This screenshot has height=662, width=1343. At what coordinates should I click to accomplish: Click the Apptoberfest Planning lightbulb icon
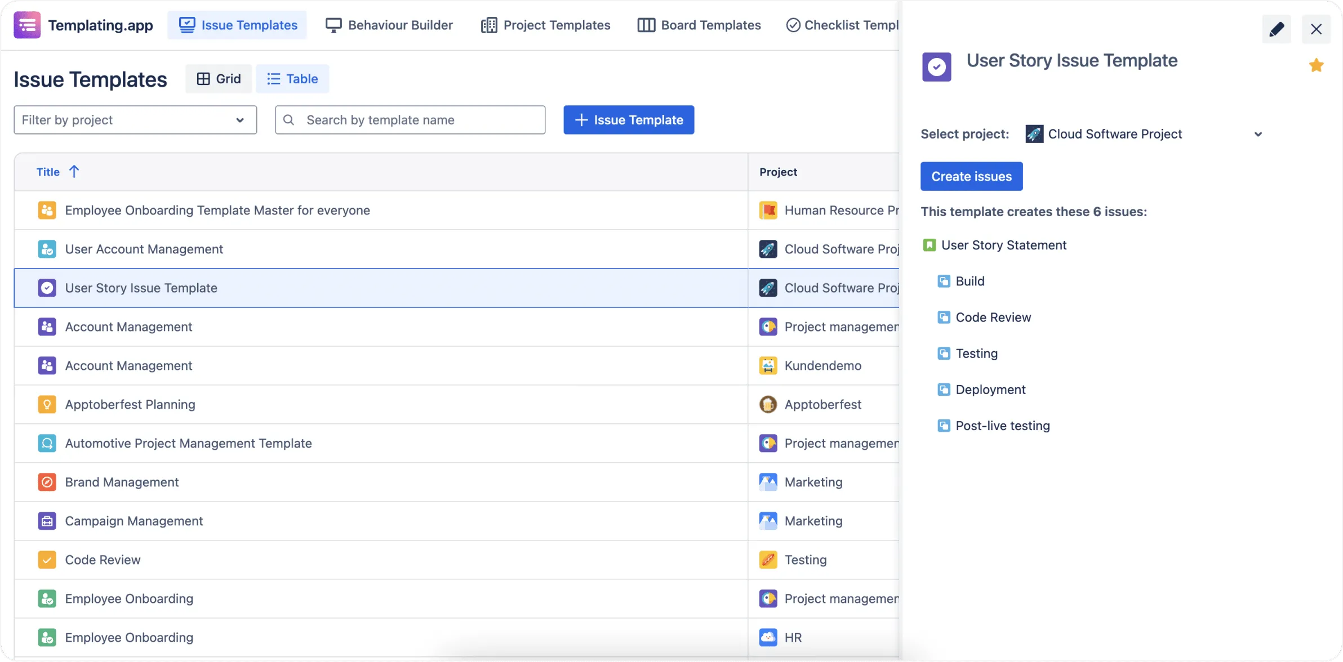click(47, 404)
